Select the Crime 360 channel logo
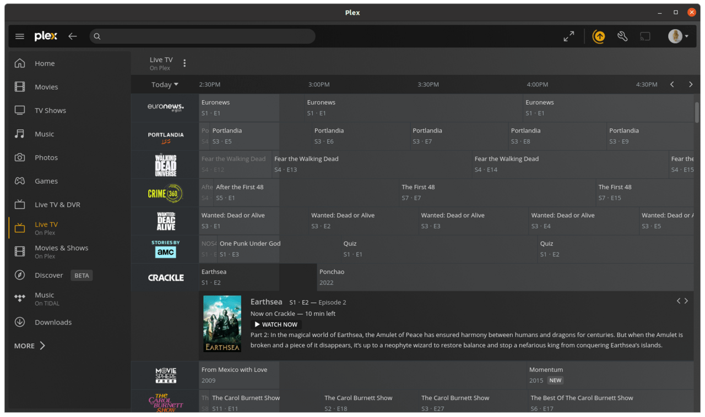Screen dimensions: 705x417 point(165,193)
